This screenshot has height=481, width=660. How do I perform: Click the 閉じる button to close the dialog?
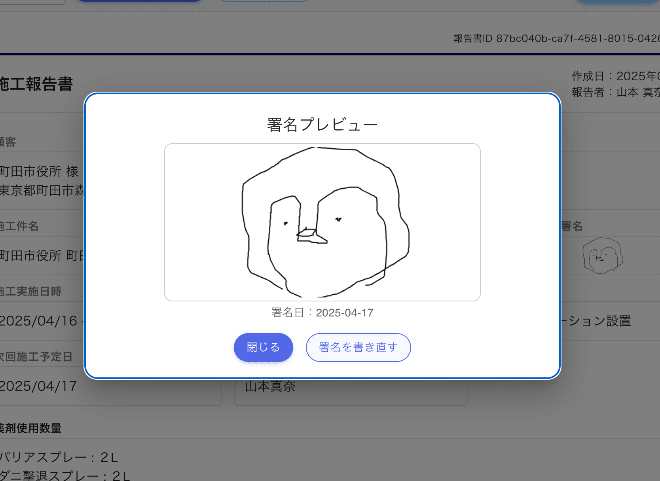click(263, 347)
